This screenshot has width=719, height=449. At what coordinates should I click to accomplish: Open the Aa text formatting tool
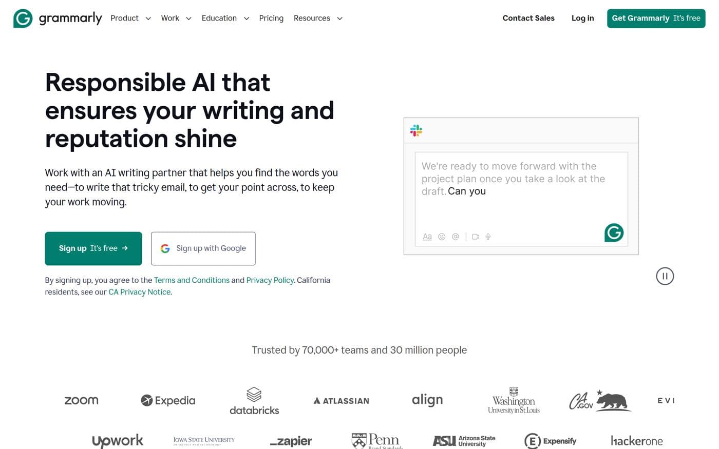click(427, 237)
